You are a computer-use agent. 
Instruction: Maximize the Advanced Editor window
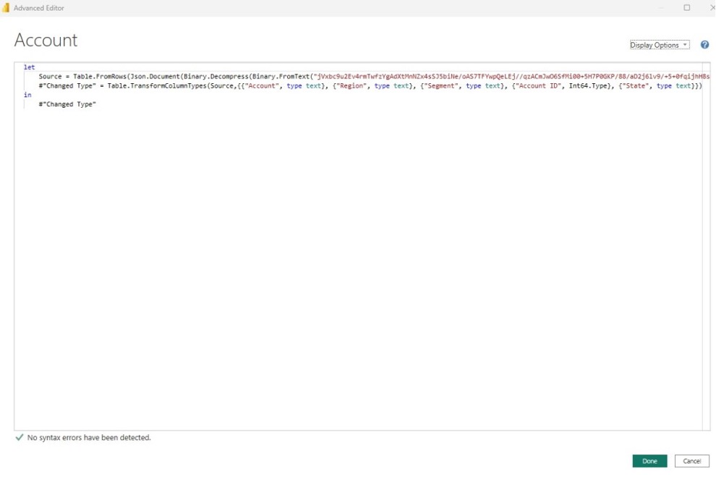(687, 7)
